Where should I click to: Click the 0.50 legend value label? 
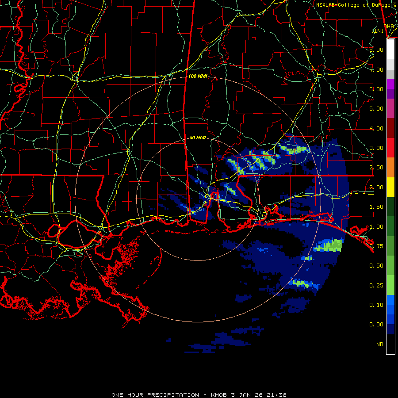pyautogui.click(x=376, y=266)
